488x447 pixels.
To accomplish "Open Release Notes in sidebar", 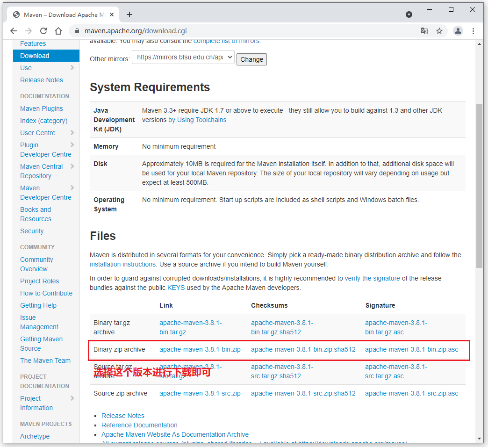I will coord(41,80).
